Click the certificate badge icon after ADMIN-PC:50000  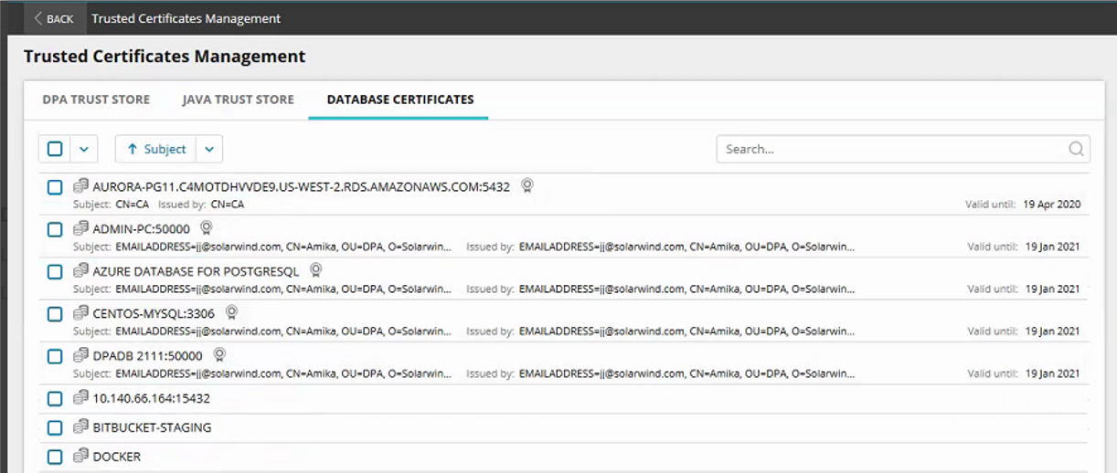[207, 228]
